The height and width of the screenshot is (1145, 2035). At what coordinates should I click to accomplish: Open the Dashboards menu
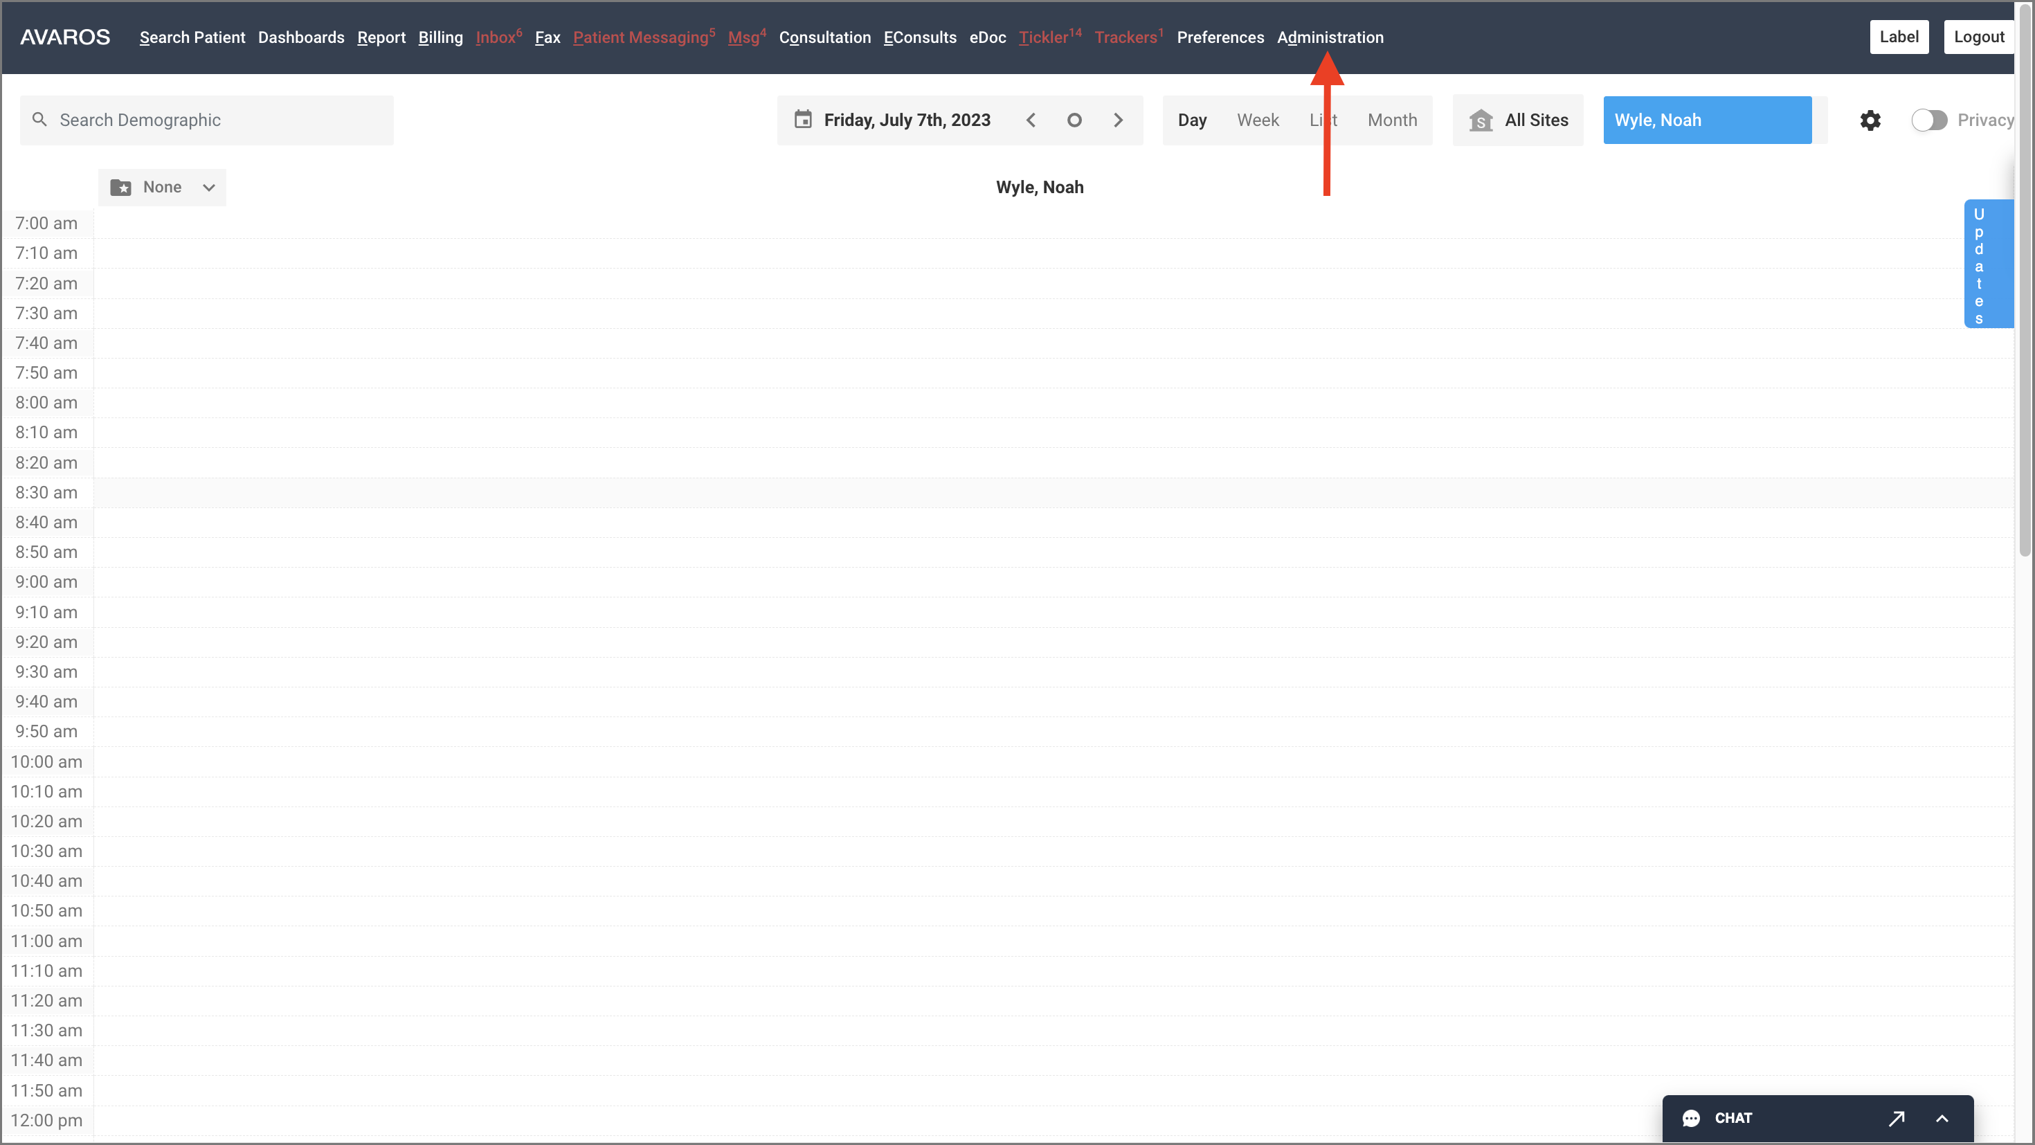coord(301,37)
